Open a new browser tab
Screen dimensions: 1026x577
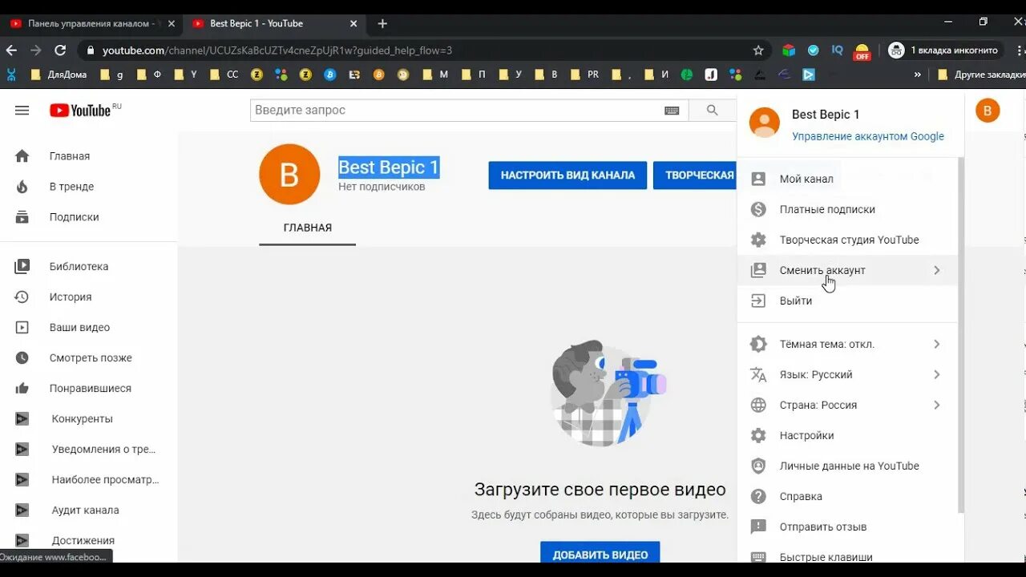click(x=382, y=24)
